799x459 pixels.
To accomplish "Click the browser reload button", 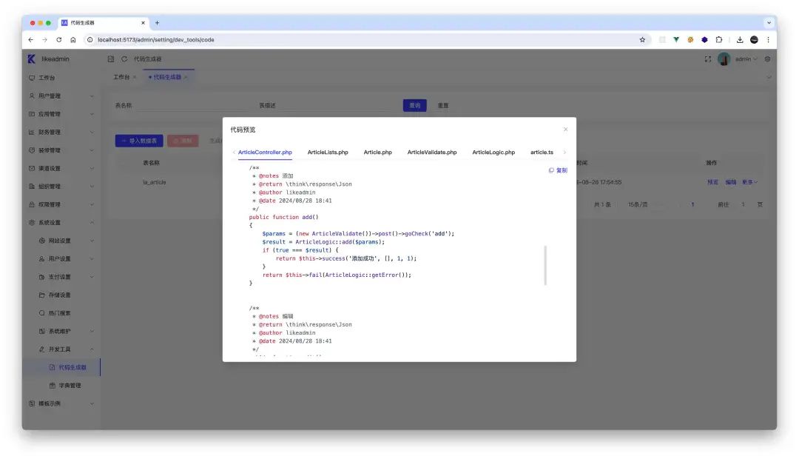I will 59,40.
